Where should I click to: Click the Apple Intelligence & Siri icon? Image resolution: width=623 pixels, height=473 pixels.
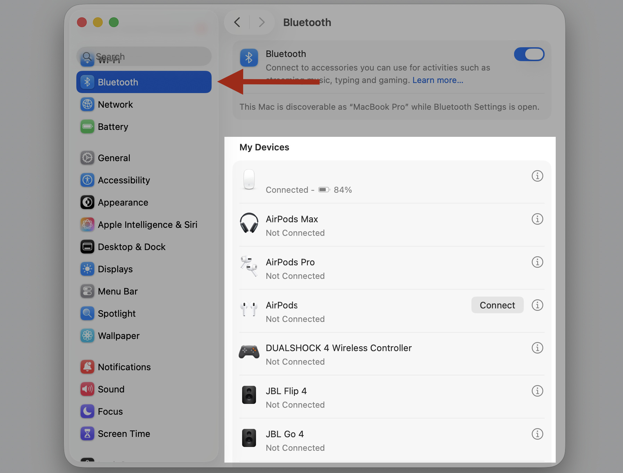[87, 224]
